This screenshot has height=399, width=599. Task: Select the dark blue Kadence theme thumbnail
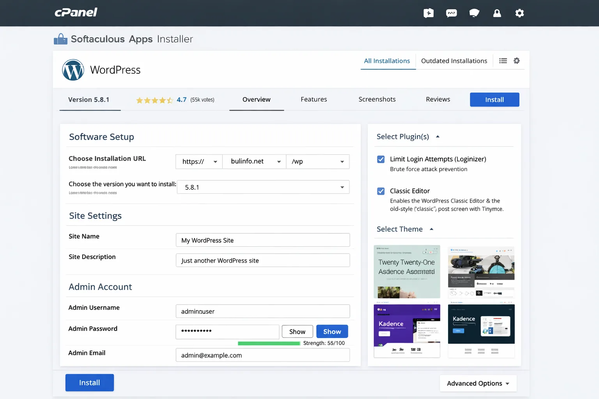(x=481, y=331)
